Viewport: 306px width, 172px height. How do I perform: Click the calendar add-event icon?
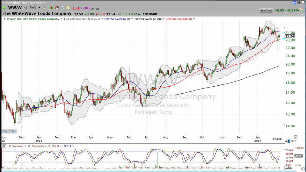pyautogui.click(x=63, y=8)
